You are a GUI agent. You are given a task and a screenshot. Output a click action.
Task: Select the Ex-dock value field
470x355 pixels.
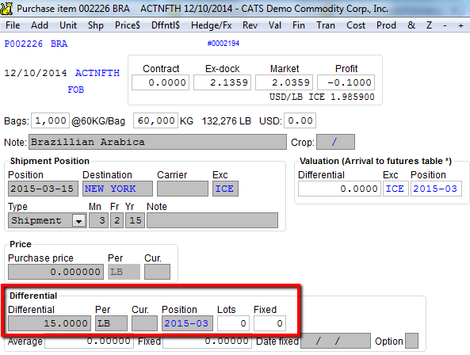click(x=222, y=82)
